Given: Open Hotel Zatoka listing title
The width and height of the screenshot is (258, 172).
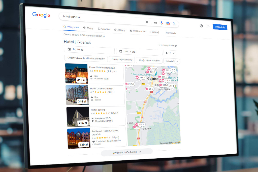Looking at the screenshot, I should pos(98,110).
